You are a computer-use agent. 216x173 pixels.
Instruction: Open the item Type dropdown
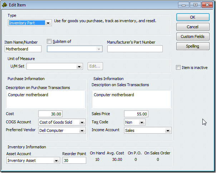(x=48, y=23)
